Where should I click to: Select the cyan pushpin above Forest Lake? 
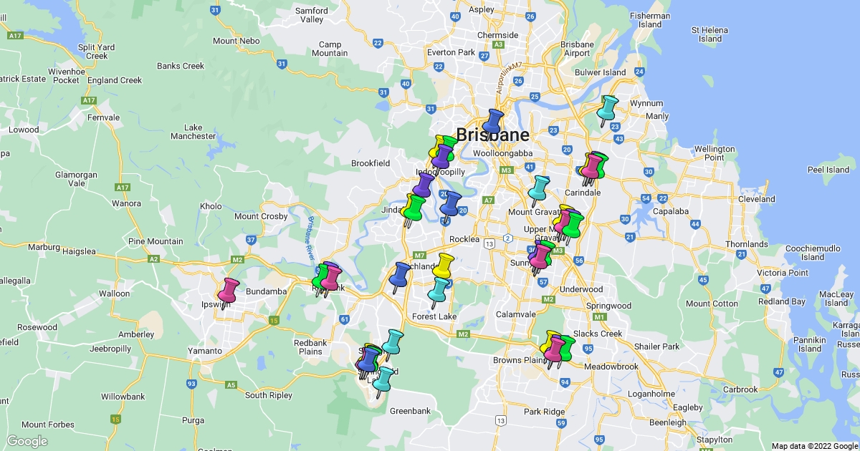click(x=439, y=289)
